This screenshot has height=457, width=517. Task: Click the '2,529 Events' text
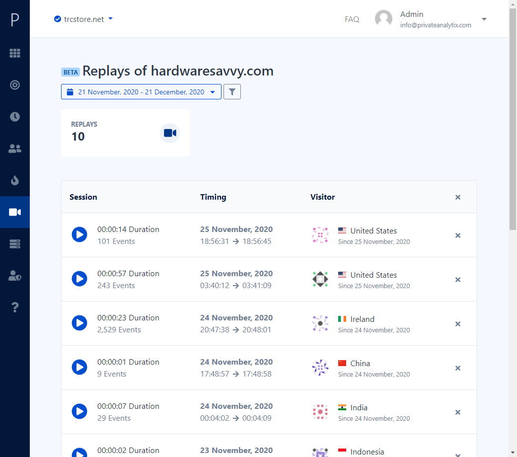(119, 330)
